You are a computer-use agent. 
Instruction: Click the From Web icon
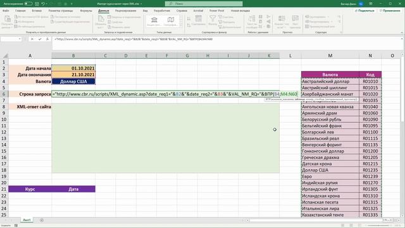pyautogui.click(x=16, y=22)
